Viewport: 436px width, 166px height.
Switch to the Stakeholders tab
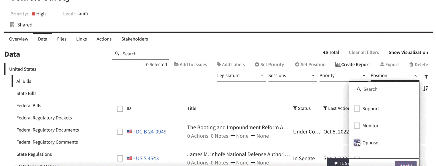[135, 39]
